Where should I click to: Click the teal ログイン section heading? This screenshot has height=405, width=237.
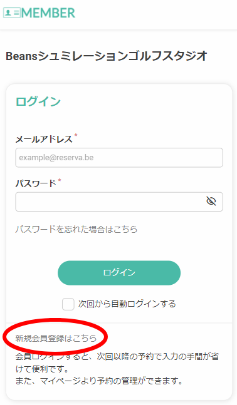tap(38, 101)
